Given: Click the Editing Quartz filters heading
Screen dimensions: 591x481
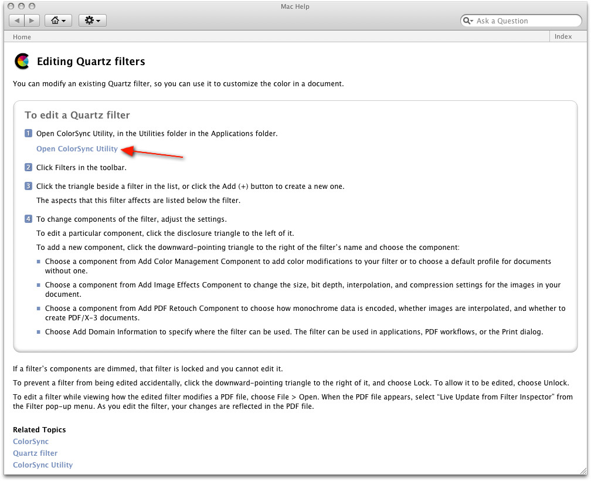Looking at the screenshot, I should click(x=91, y=62).
